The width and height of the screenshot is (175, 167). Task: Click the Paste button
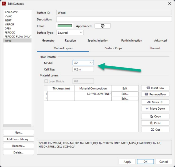coord(155,123)
